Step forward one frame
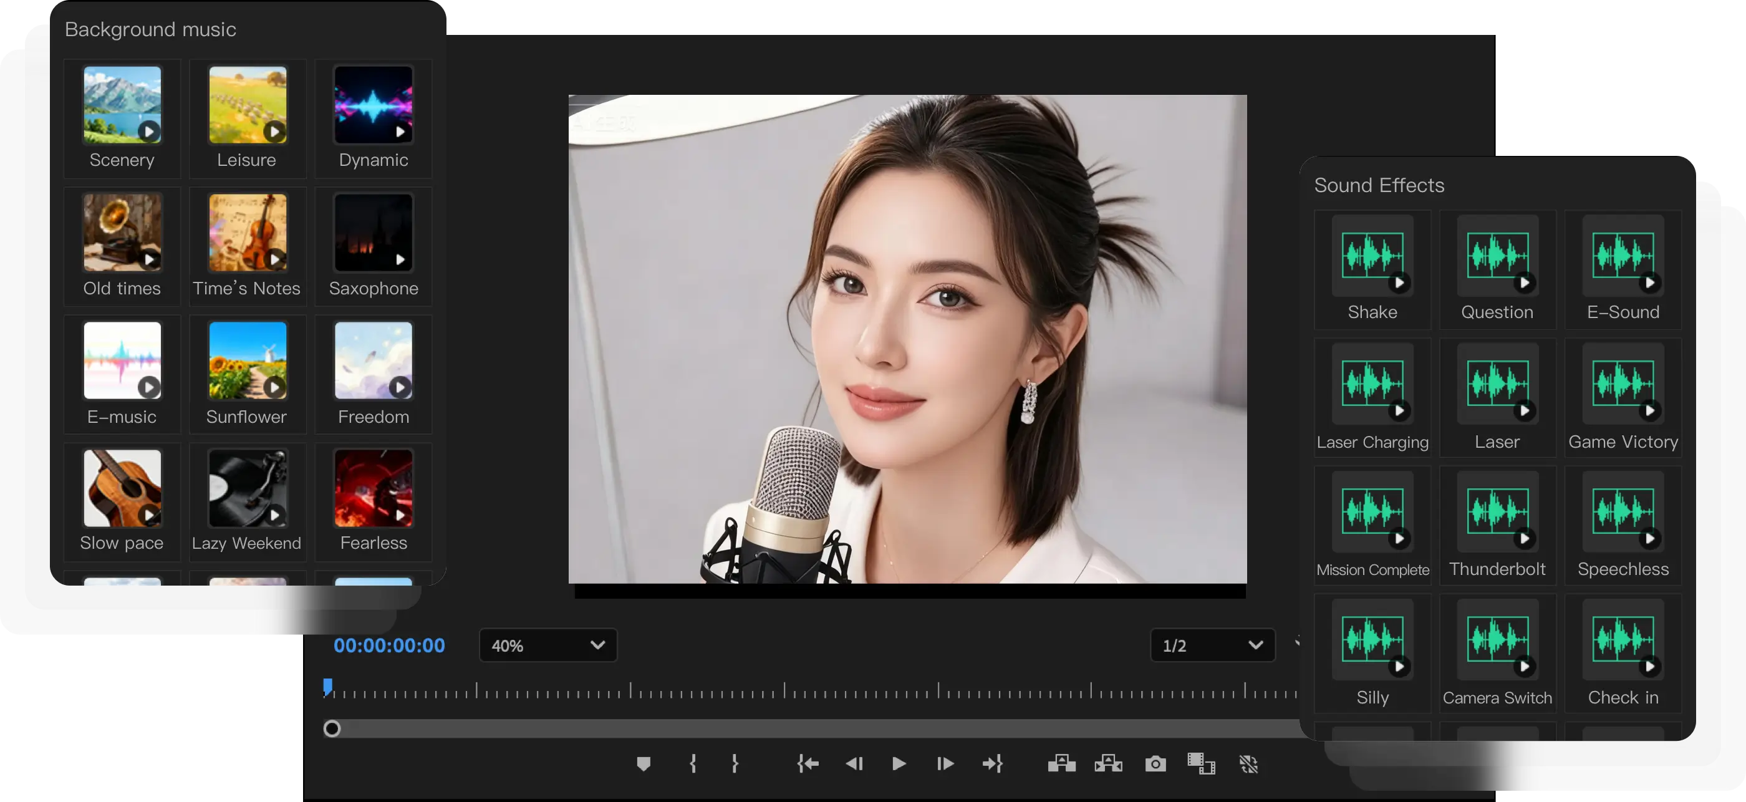Image resolution: width=1746 pixels, height=802 pixels. [945, 764]
